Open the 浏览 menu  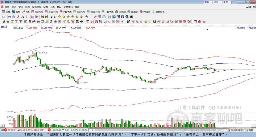[14, 7]
